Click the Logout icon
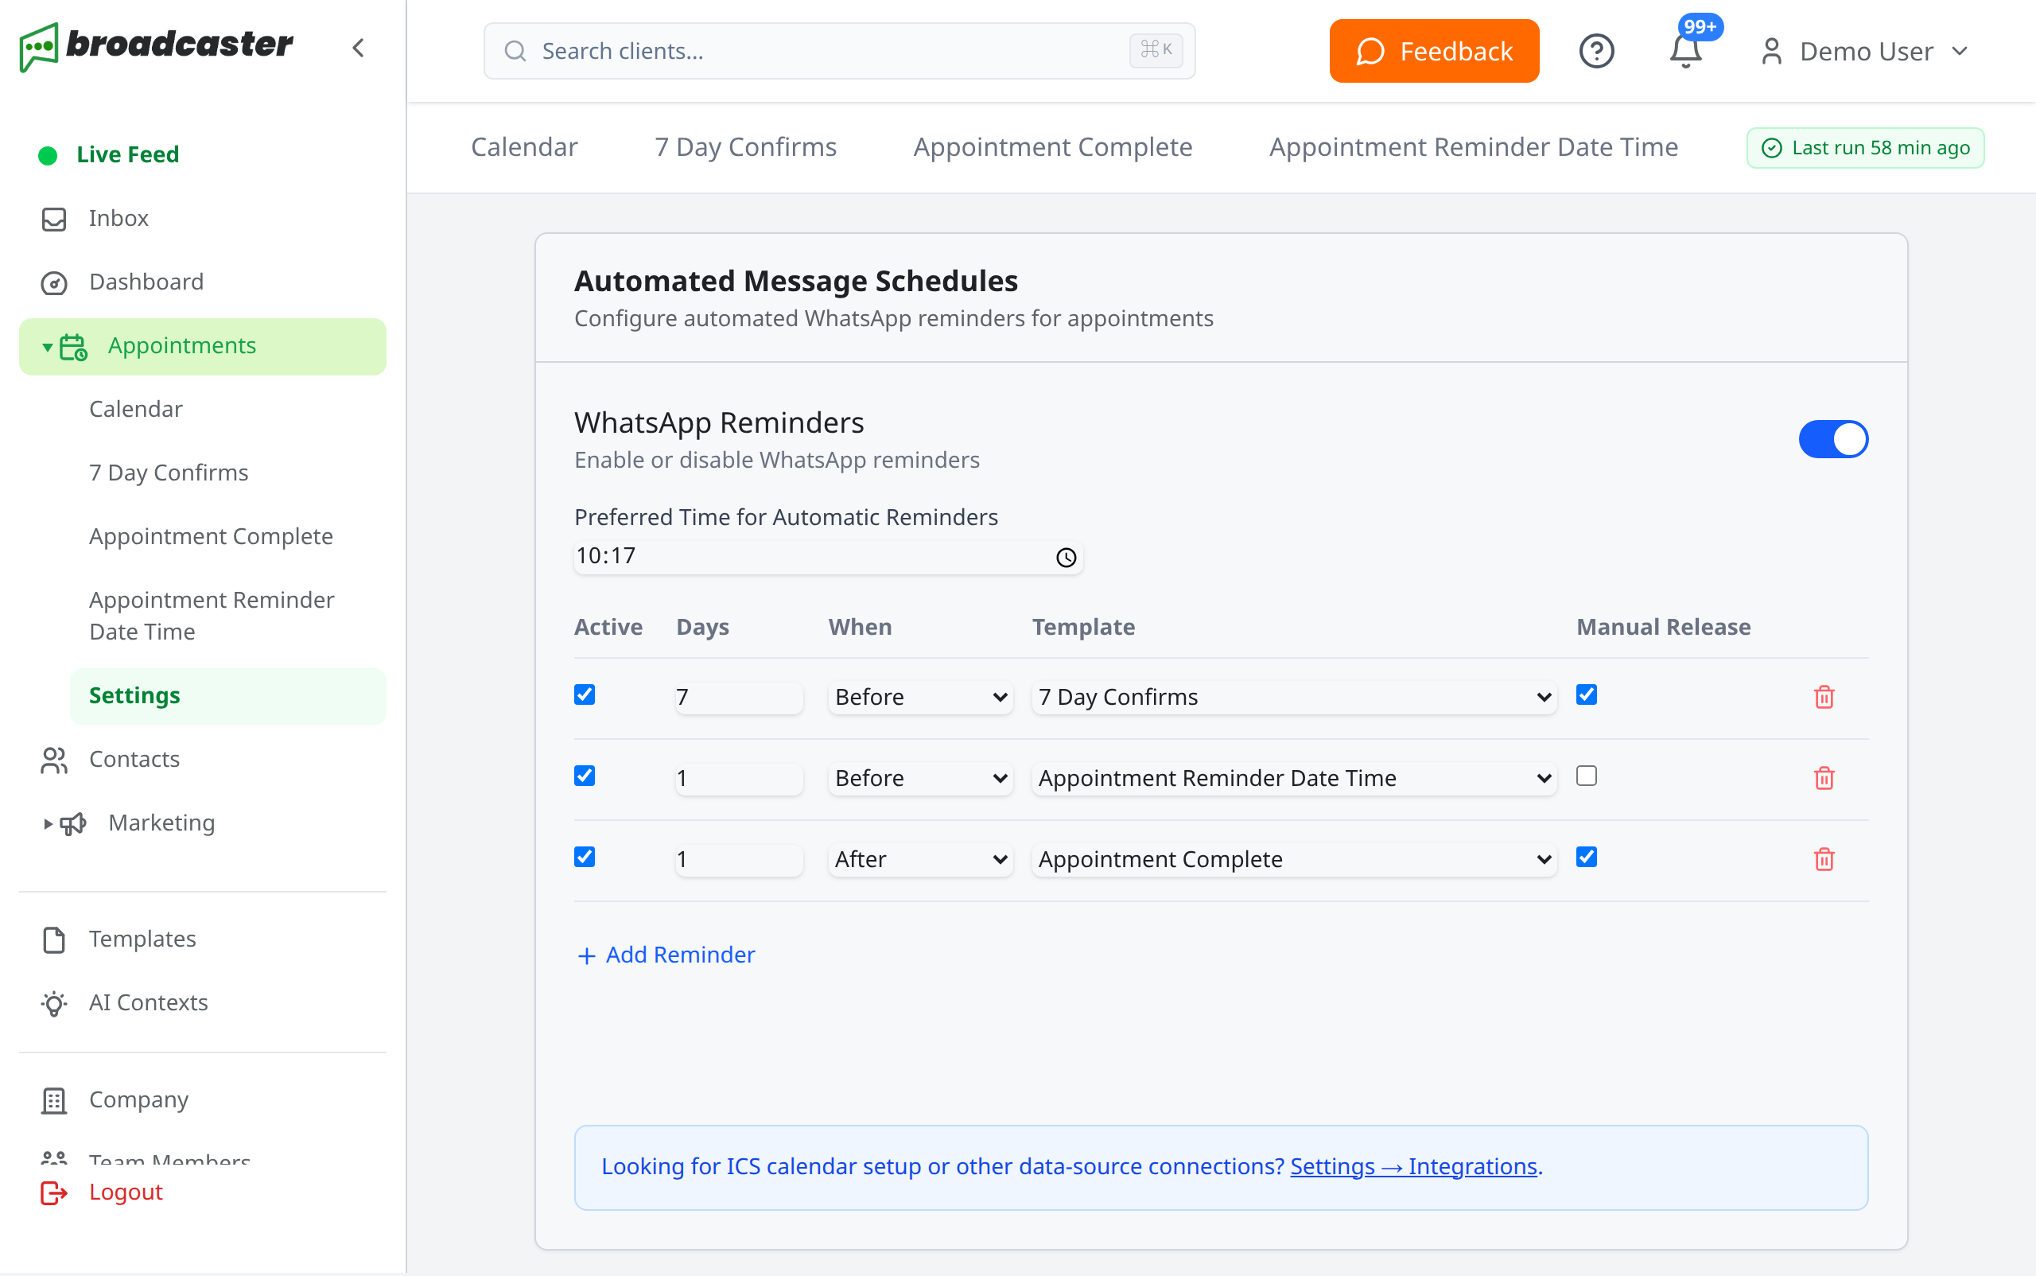This screenshot has height=1276, width=2036. (x=54, y=1192)
